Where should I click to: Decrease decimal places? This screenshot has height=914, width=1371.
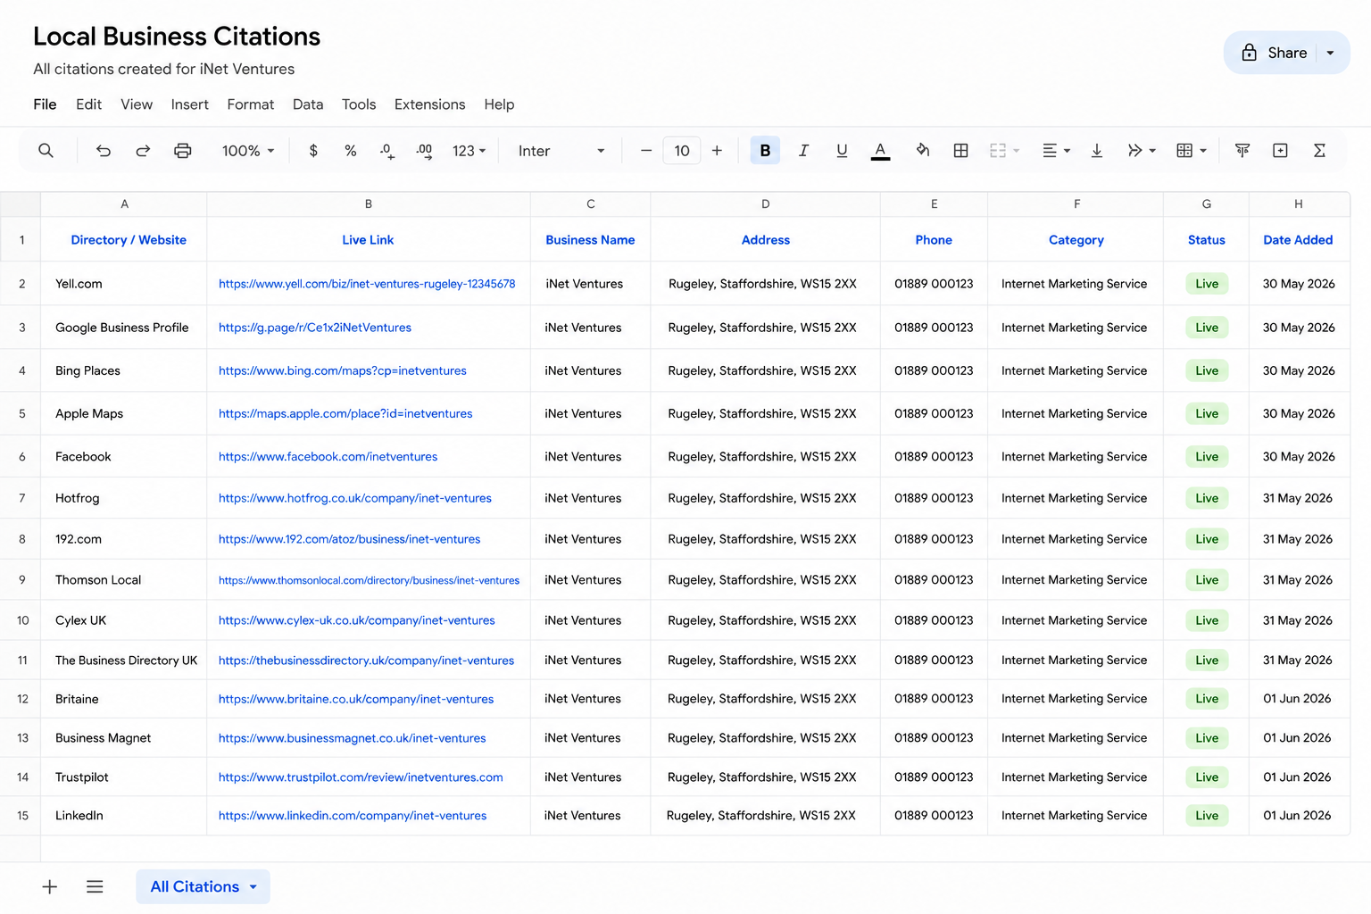coord(386,151)
